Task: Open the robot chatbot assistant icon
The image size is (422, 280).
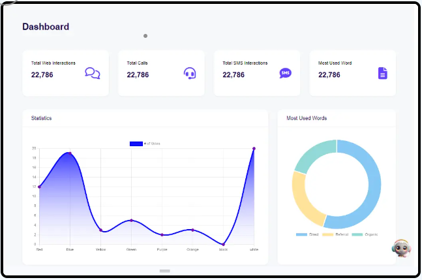Action: coord(402,248)
